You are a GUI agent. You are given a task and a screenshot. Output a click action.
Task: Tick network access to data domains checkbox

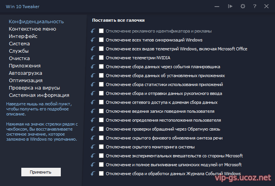101,102
